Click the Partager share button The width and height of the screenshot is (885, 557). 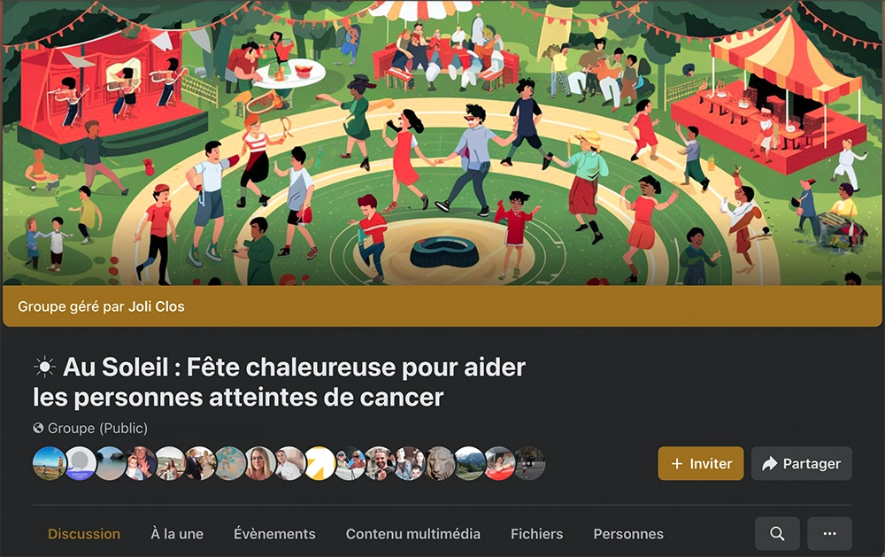tap(802, 463)
